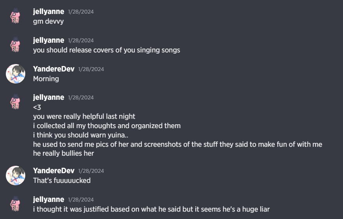Click the 1/28/2024 timestamp on the "gm devvy" message

pos(81,12)
